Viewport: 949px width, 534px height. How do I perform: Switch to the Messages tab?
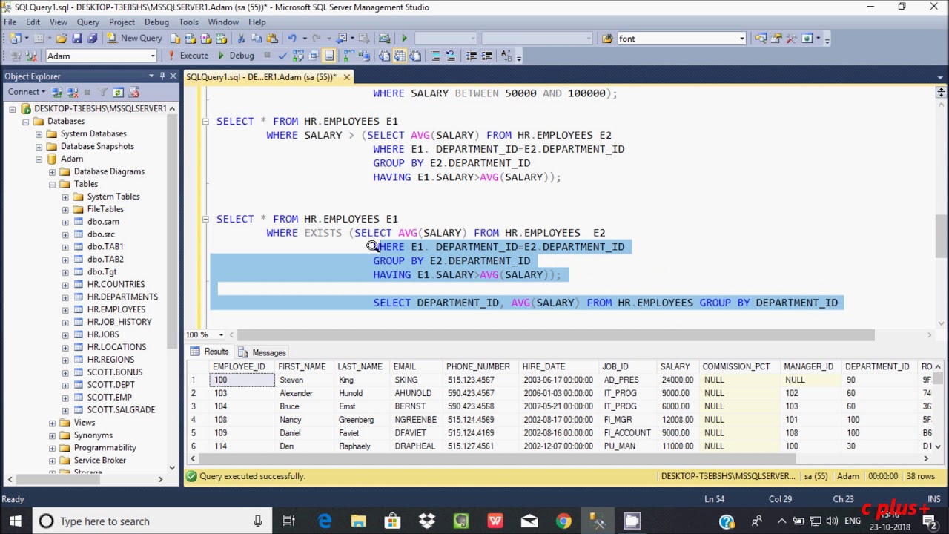point(262,352)
